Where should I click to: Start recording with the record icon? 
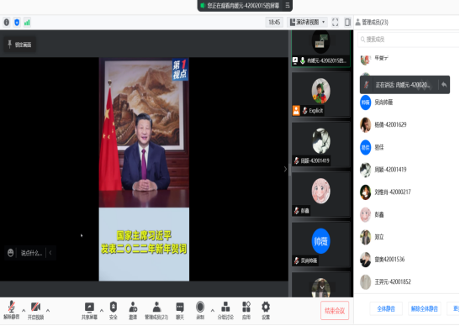pos(200,311)
